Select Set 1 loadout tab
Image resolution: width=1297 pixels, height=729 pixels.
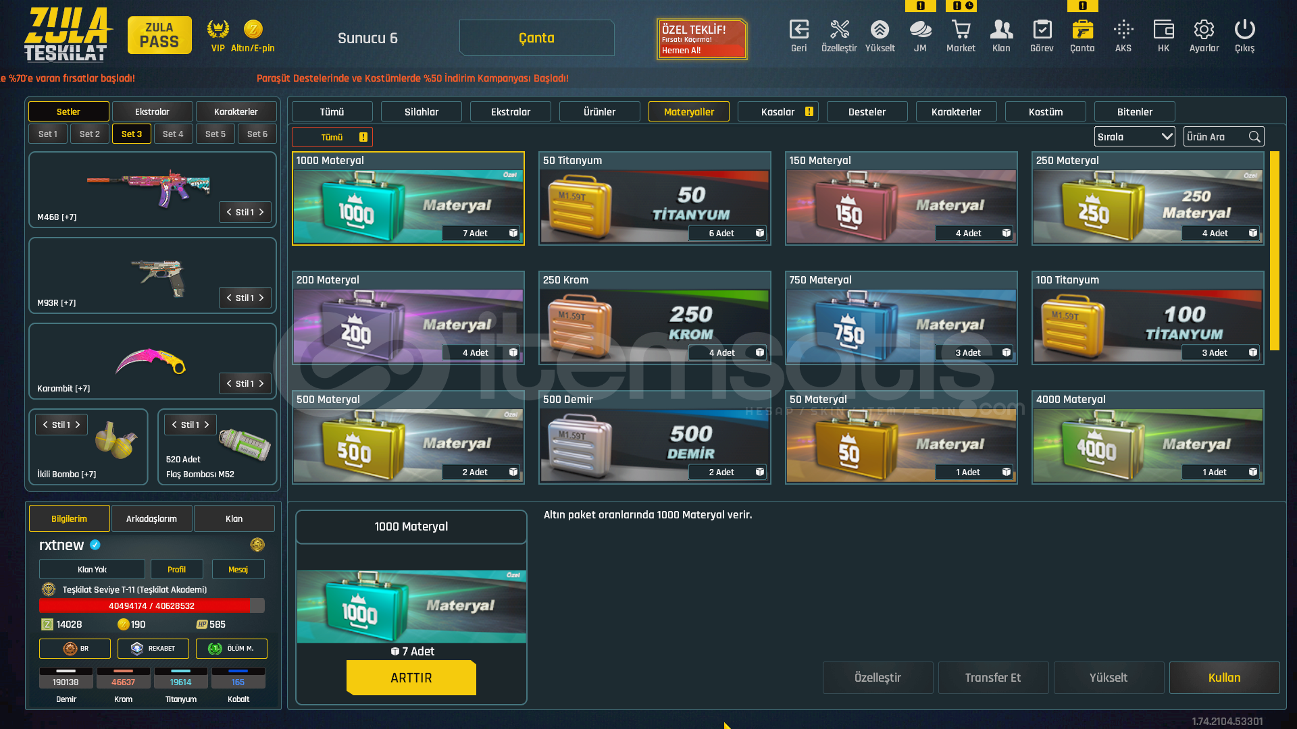pyautogui.click(x=48, y=134)
